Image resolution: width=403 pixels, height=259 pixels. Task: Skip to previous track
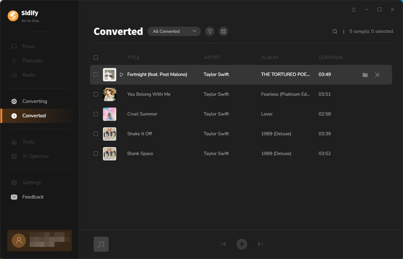[223, 244]
